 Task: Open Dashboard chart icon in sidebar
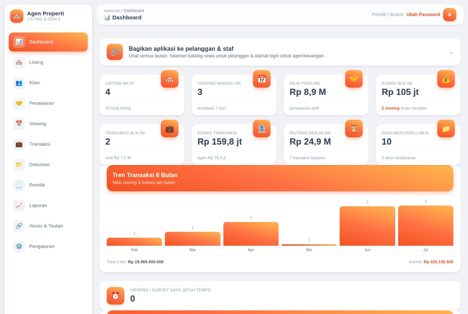pos(19,42)
